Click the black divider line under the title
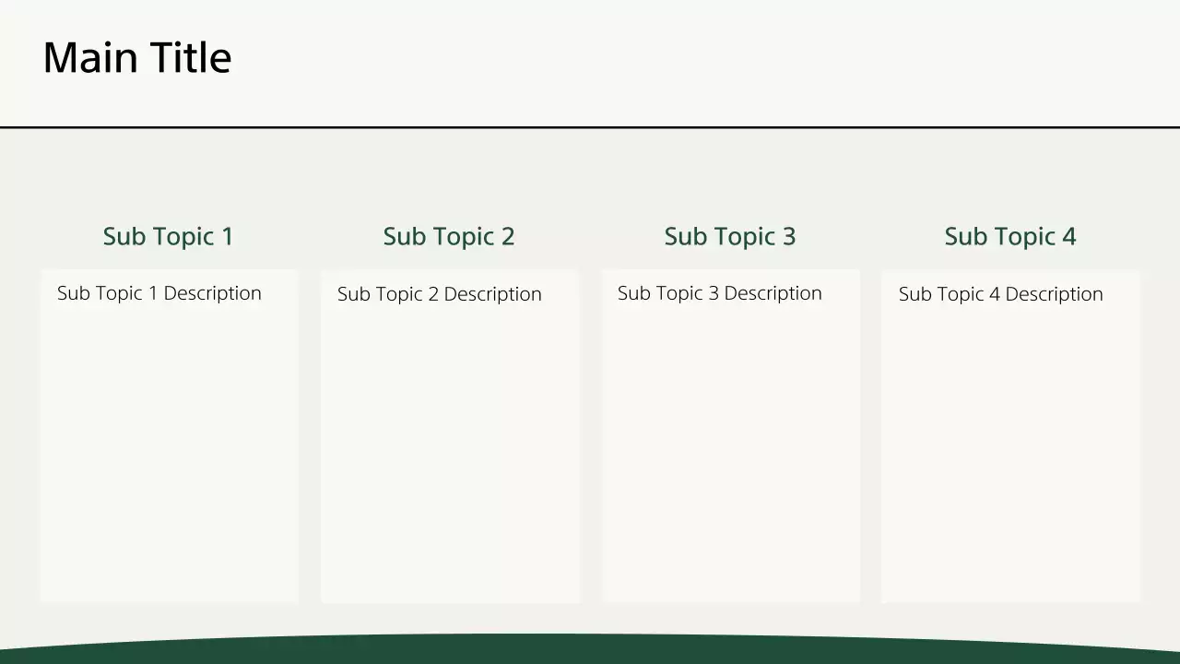1180x664 pixels. [x=590, y=126]
